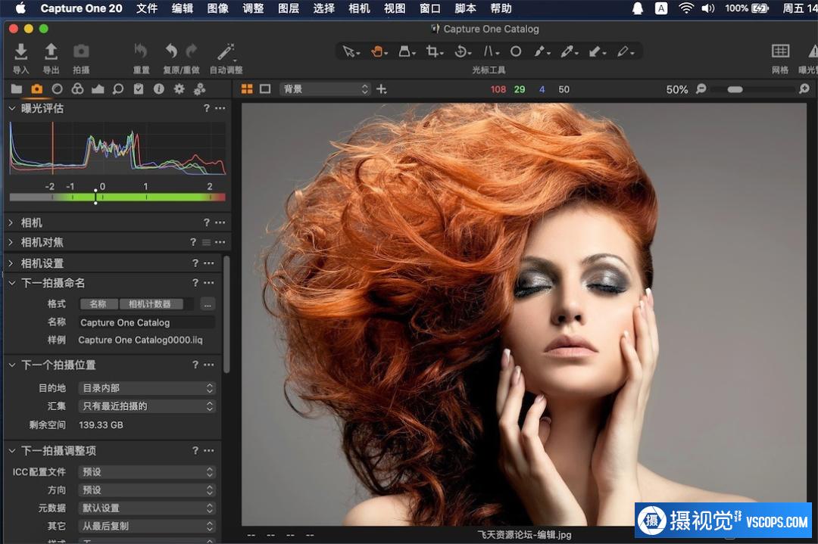The height and width of the screenshot is (544, 818).
Task: Open the Metadata info tool tab
Action: coord(158,89)
